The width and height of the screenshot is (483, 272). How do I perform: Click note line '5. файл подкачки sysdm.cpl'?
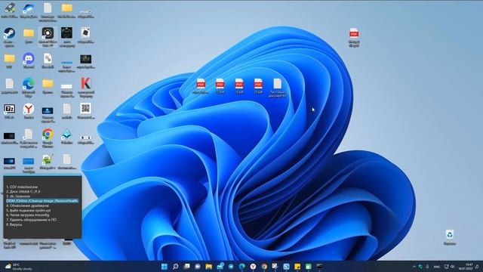(x=29, y=210)
